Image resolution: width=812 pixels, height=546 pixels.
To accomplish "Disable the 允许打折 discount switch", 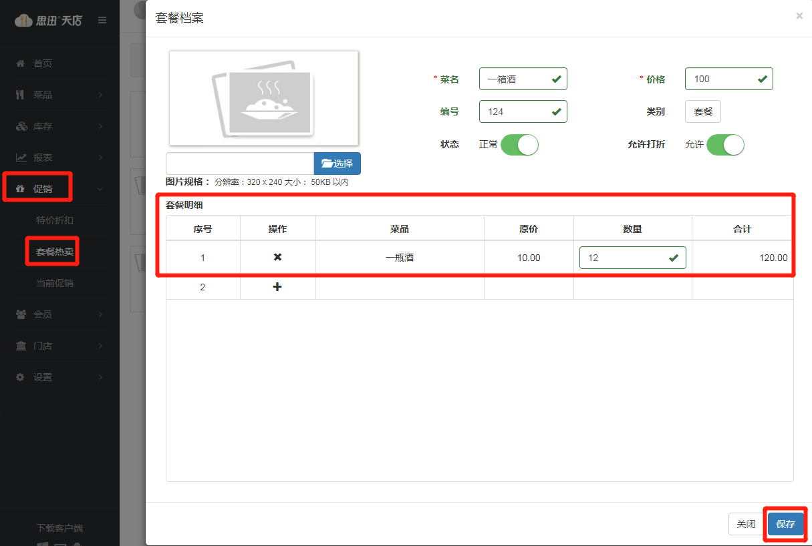I will [726, 144].
